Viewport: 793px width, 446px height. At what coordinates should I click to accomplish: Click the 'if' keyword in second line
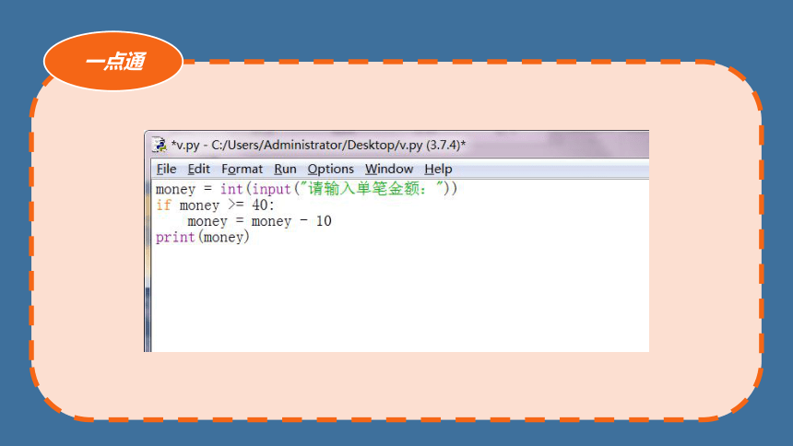163,205
